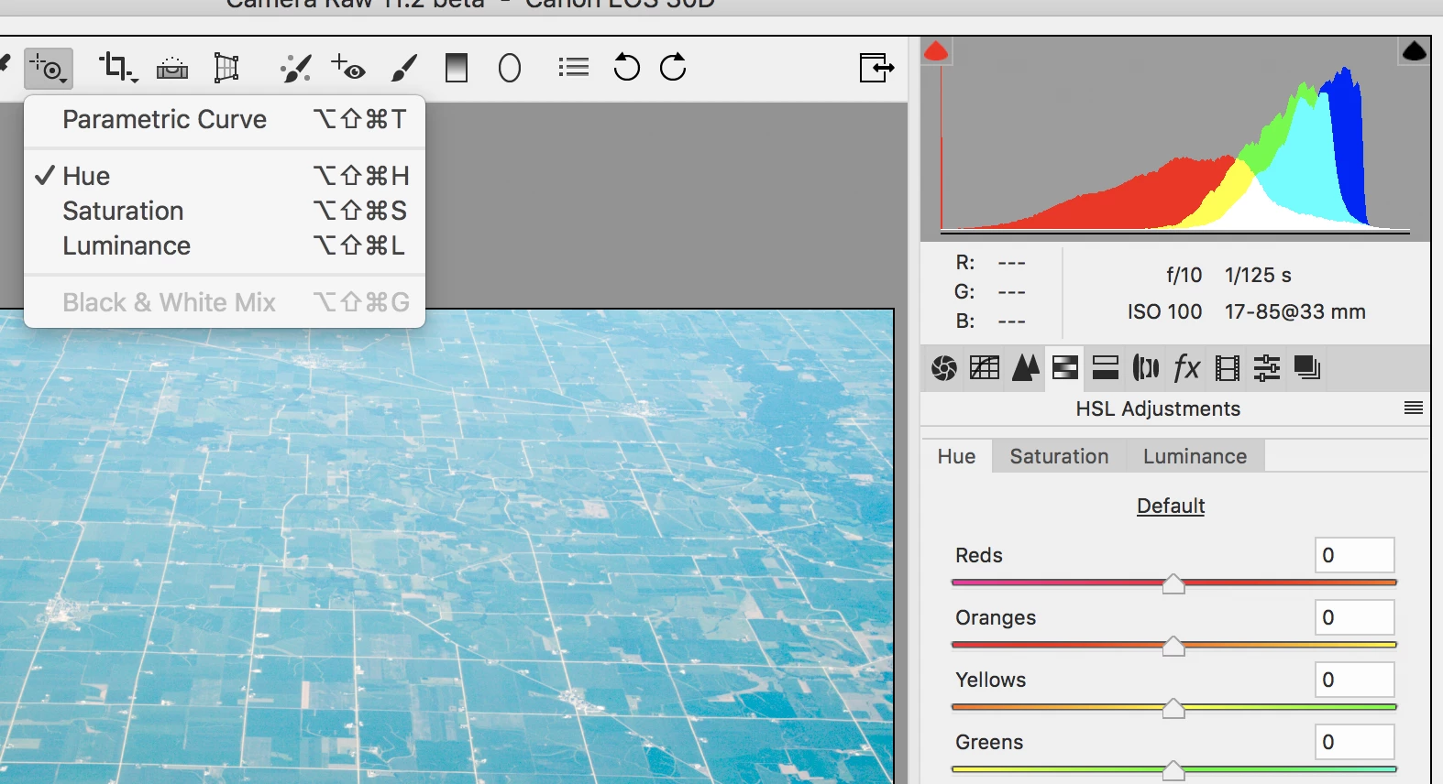Toggle full screen mode icon
The image size is (1443, 784).
click(x=876, y=68)
